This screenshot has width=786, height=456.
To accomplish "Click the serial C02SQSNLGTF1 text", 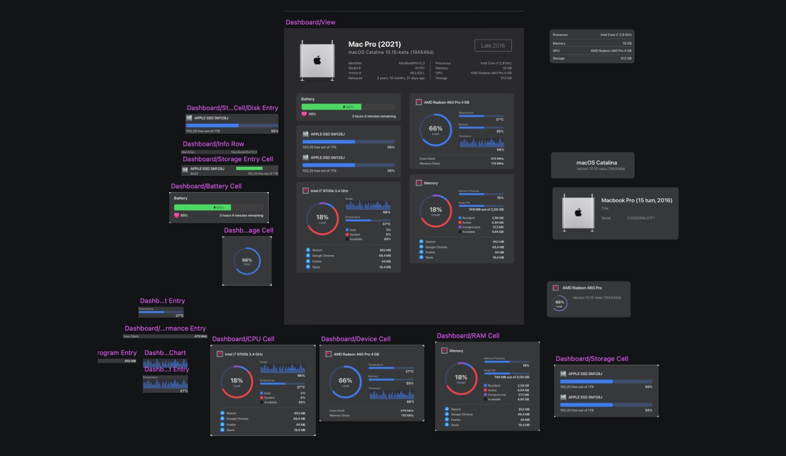I will coord(641,218).
